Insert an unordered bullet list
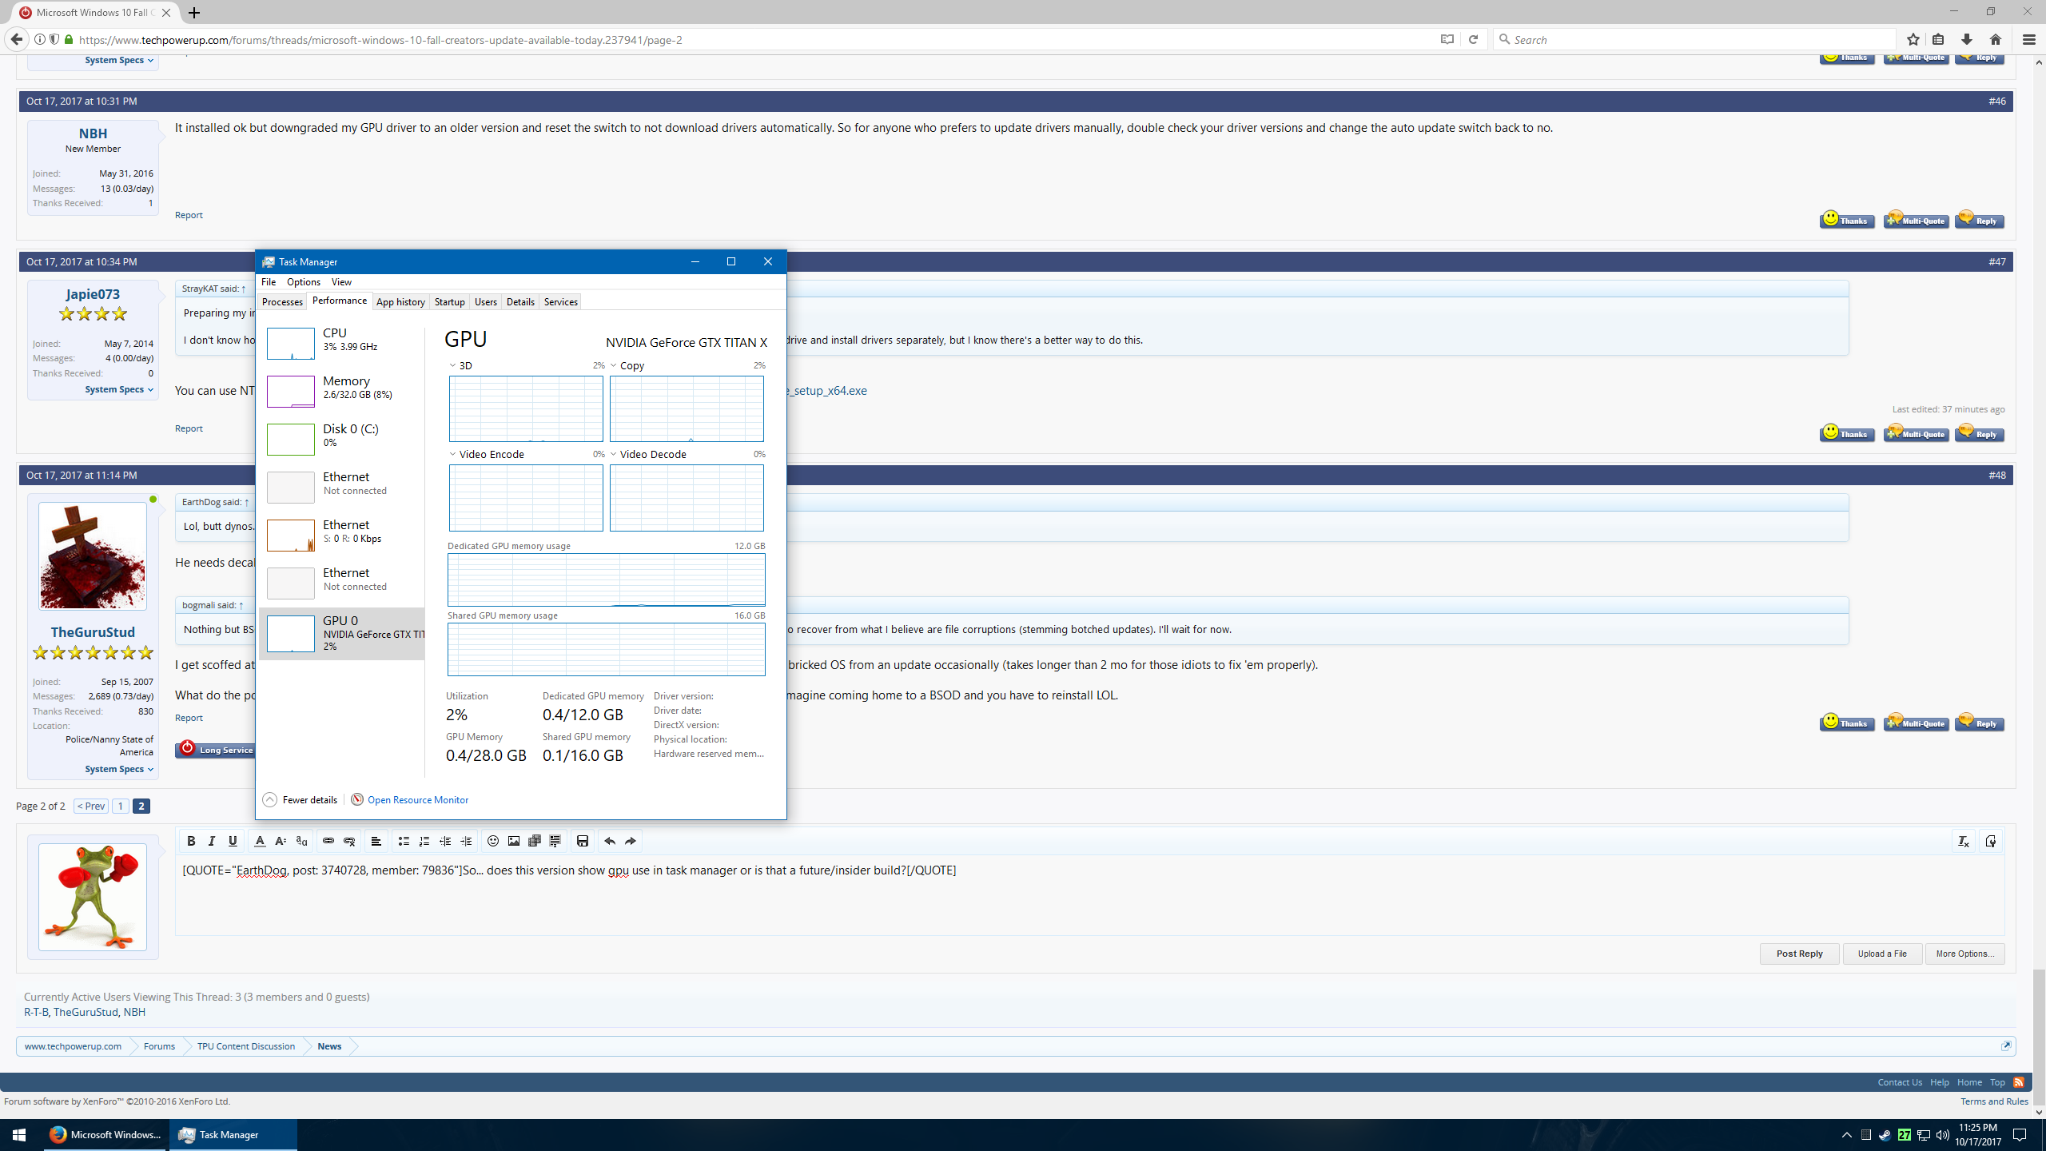Screen dimensions: 2046x1151 (404, 841)
